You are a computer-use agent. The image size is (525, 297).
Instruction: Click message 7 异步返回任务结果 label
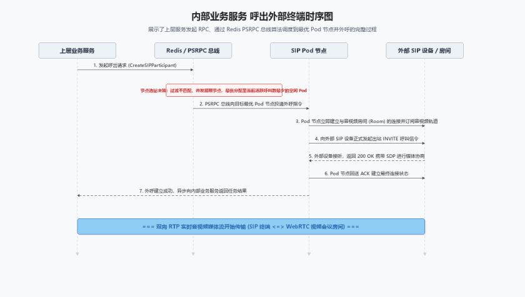[193, 191]
